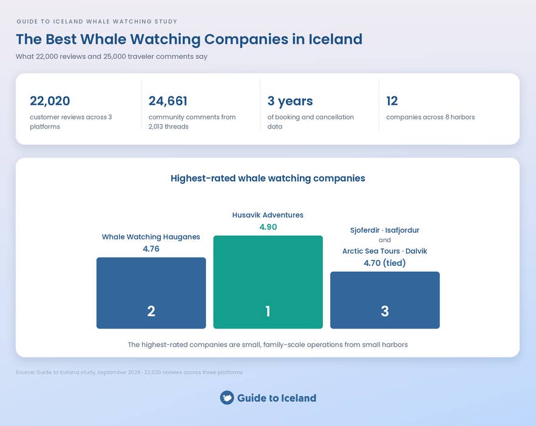The width and height of the screenshot is (536, 426).
Task: Click subtitle 'What 22,000 reviews and 25,000 traveler comments say'
Action: click(112, 57)
